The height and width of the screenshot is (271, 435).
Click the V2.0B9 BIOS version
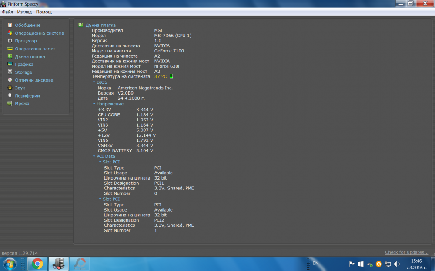coord(125,93)
